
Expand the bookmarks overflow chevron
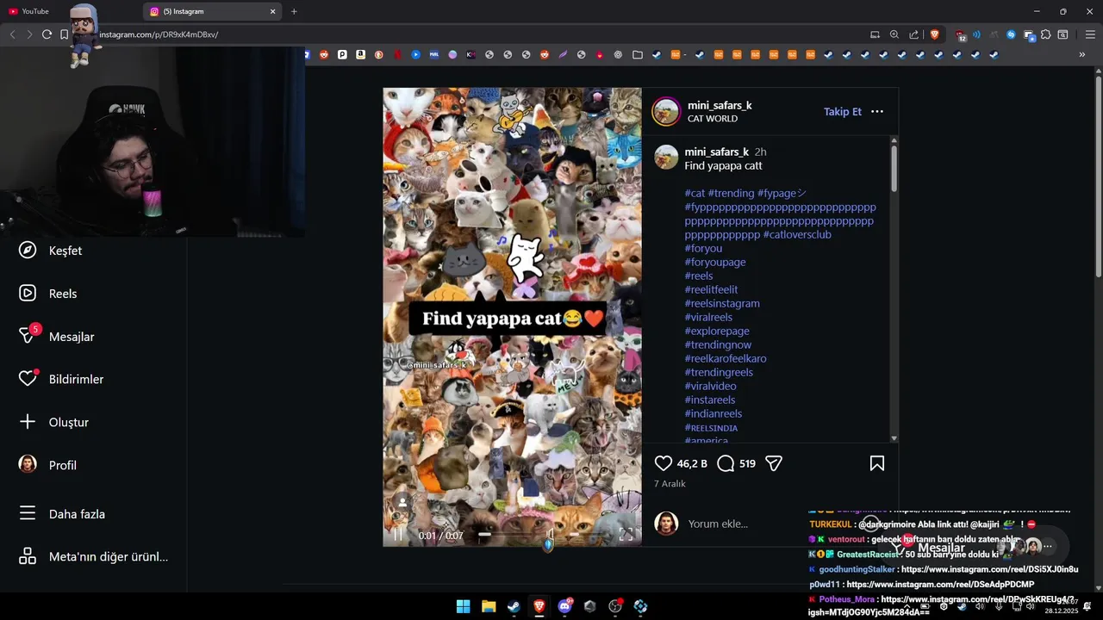1082,54
